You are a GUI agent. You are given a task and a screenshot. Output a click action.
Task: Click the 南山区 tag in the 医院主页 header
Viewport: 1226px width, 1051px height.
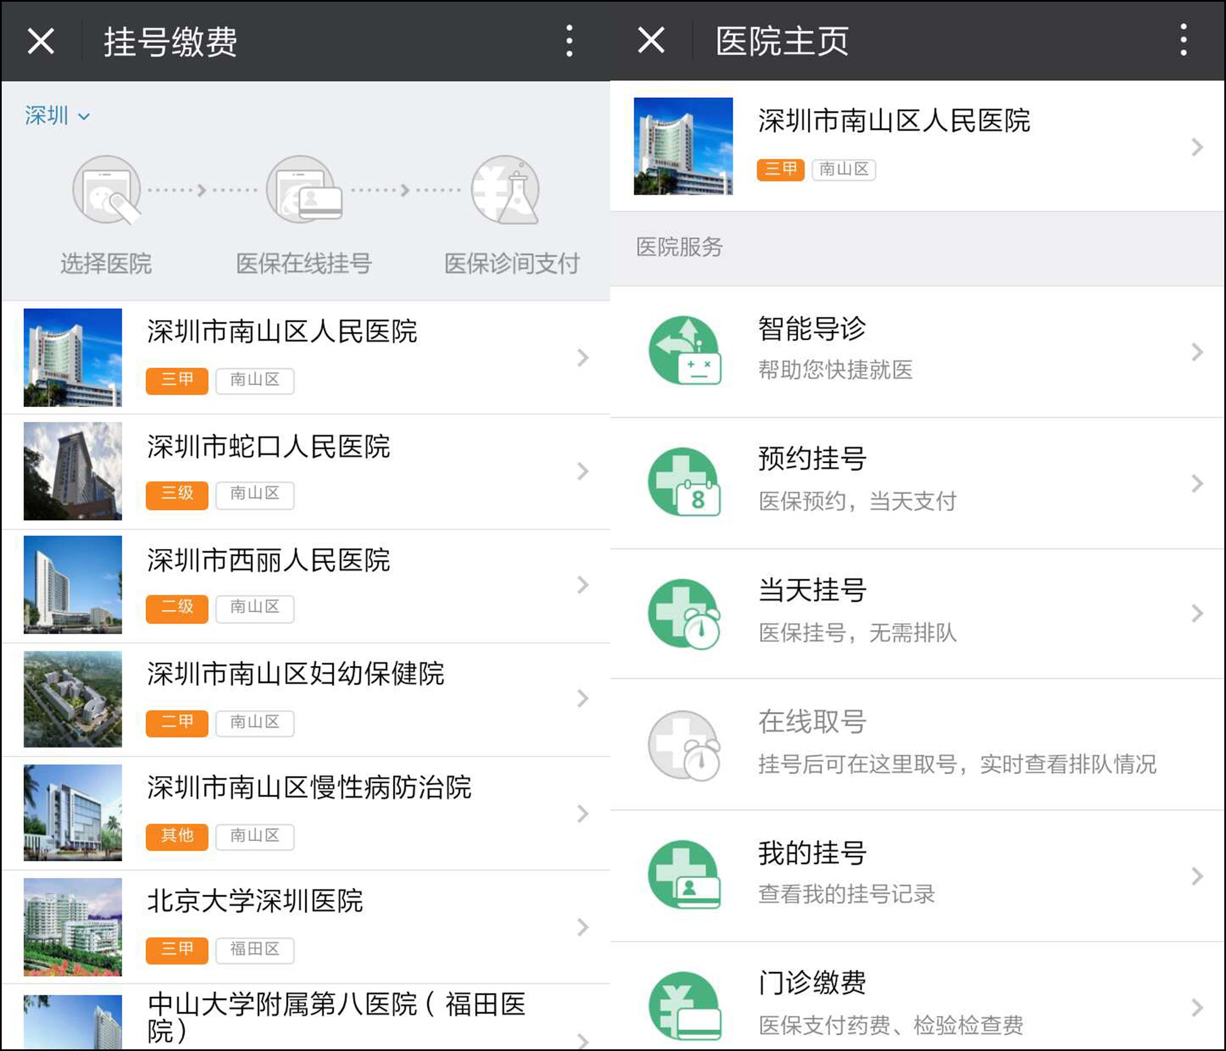pos(844,170)
